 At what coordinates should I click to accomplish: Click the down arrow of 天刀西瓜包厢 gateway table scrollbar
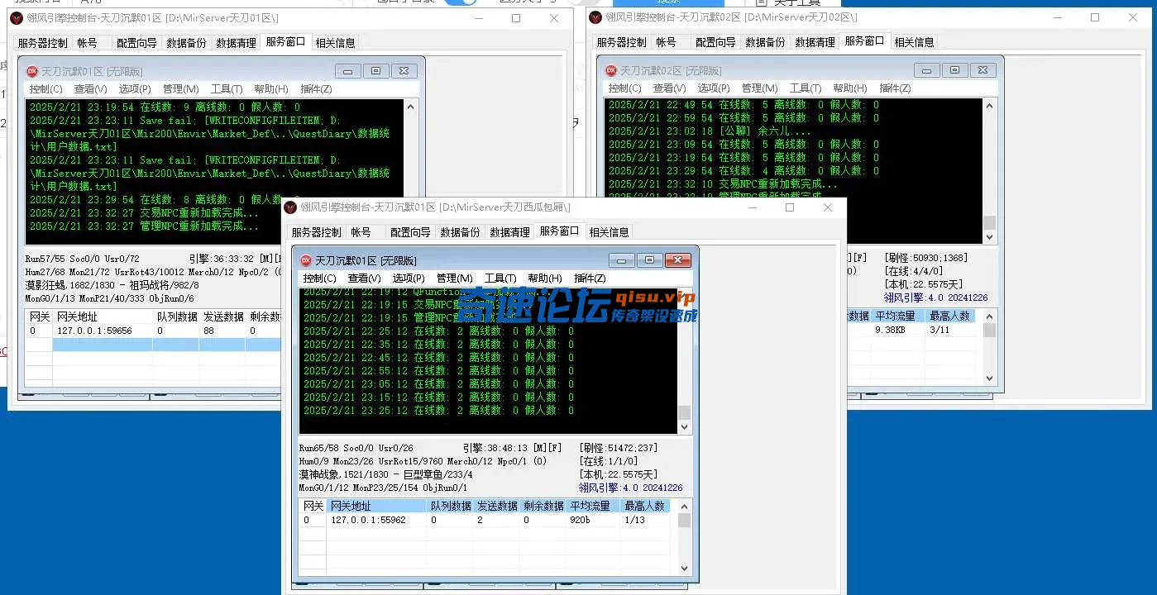coord(684,568)
